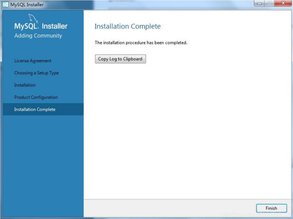Click the MySQL Installer title bar icon
Viewport: 293px width, 219px height.
[5, 4]
